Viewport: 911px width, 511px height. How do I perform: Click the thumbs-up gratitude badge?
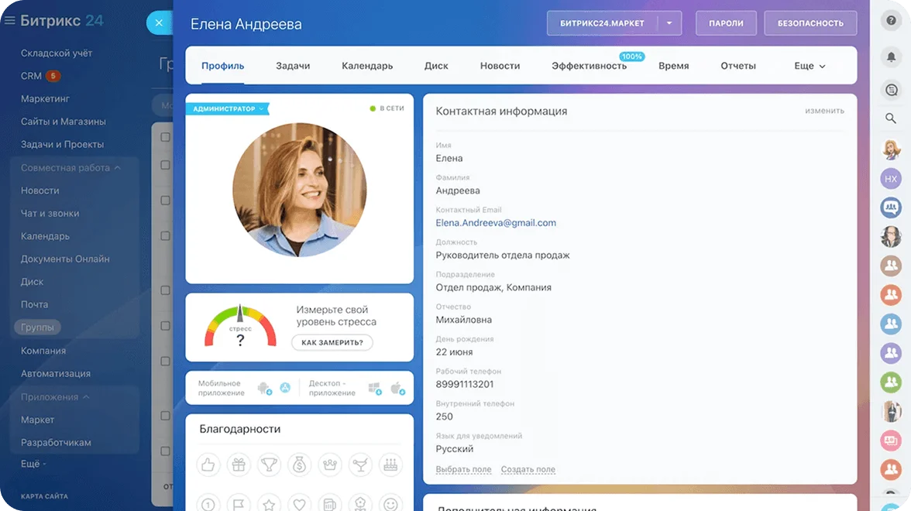coord(208,465)
